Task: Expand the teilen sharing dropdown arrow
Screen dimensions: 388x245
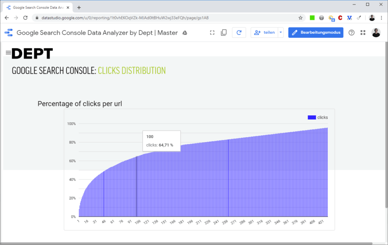Action: (280, 32)
